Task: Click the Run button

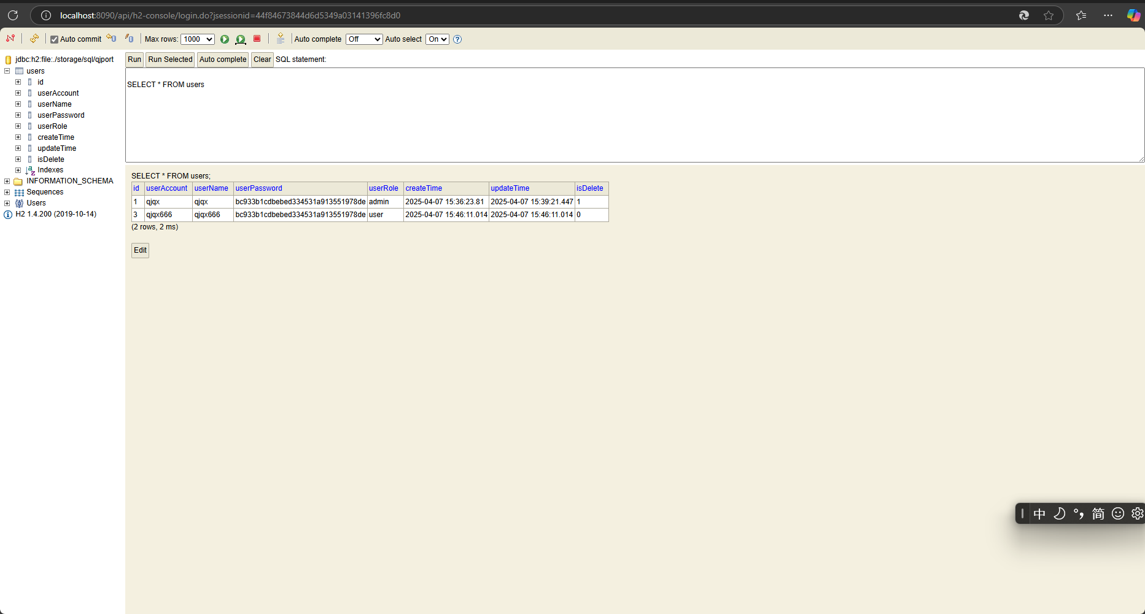Action: pyautogui.click(x=134, y=59)
